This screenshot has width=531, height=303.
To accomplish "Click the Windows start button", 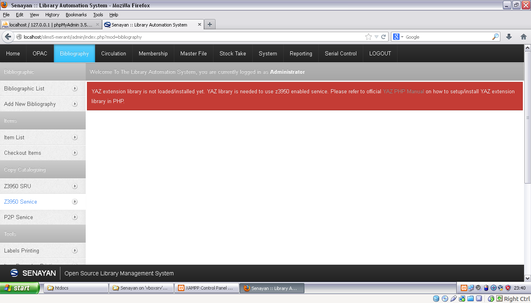I will [20, 288].
